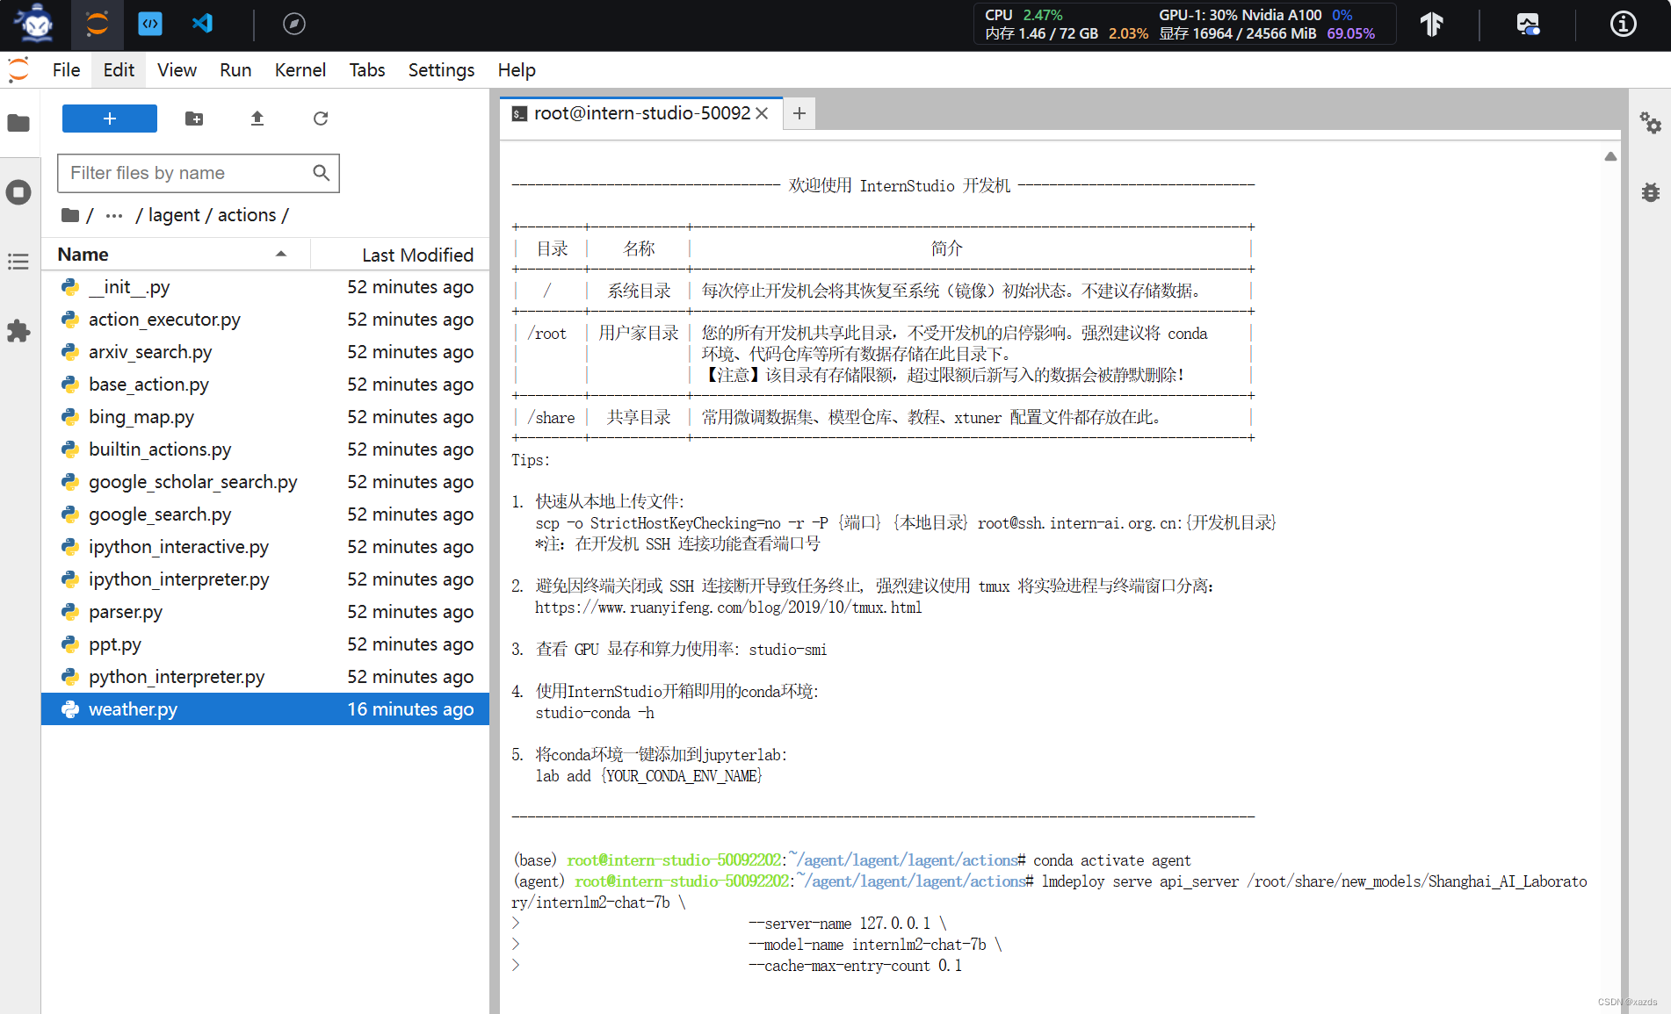Click the CPU usage readout

(1024, 15)
